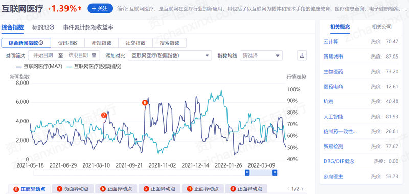Screen dimensions: 409x194
Task: Go to previous page of 异动点 tabs
Action: (x=288, y=189)
